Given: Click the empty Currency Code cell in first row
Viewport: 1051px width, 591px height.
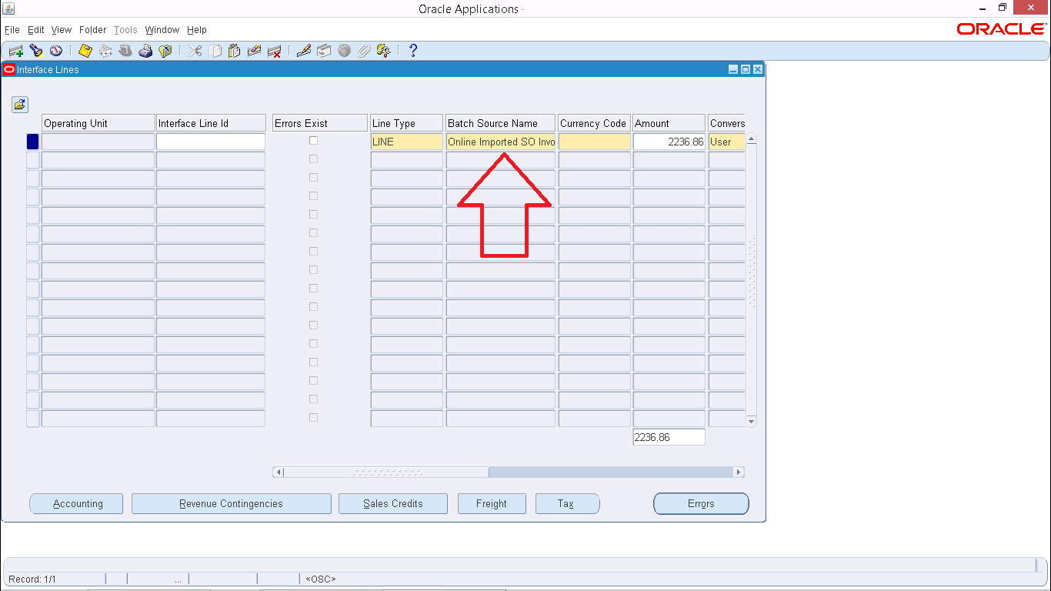Looking at the screenshot, I should (x=595, y=142).
